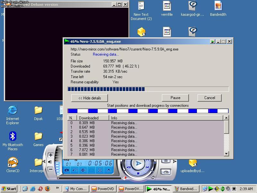Open My Bluetooth Places desktop icon
The image size is (257, 193).
(x=13, y=141)
